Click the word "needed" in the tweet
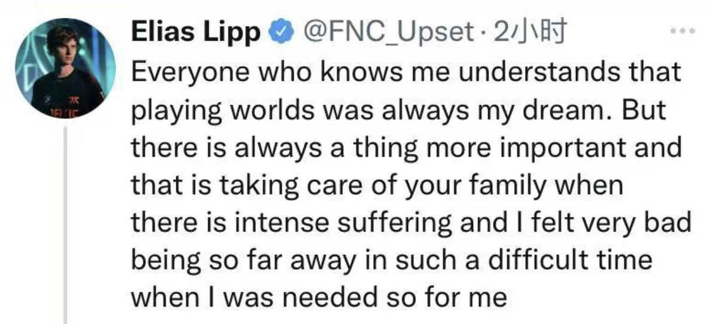713x324 pixels. click(x=331, y=299)
